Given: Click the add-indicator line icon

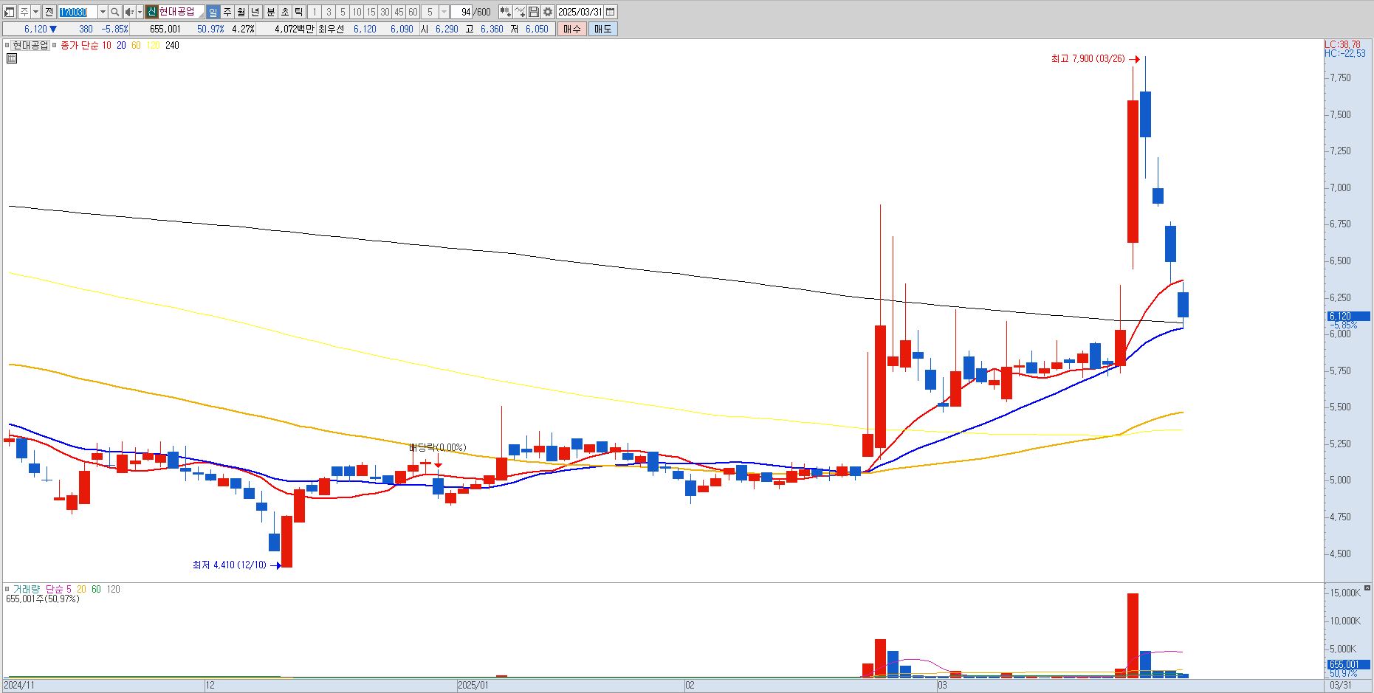Looking at the screenshot, I should point(519,12).
